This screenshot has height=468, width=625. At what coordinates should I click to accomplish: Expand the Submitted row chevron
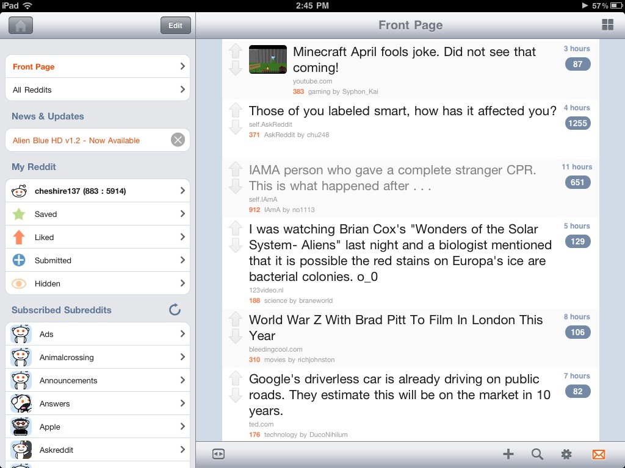[182, 260]
